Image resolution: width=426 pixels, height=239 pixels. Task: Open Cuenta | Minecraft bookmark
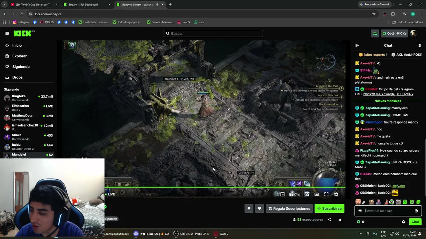click(160, 22)
